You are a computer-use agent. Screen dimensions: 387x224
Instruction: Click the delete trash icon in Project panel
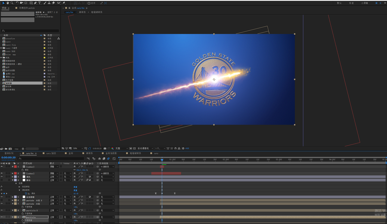(x=23, y=149)
